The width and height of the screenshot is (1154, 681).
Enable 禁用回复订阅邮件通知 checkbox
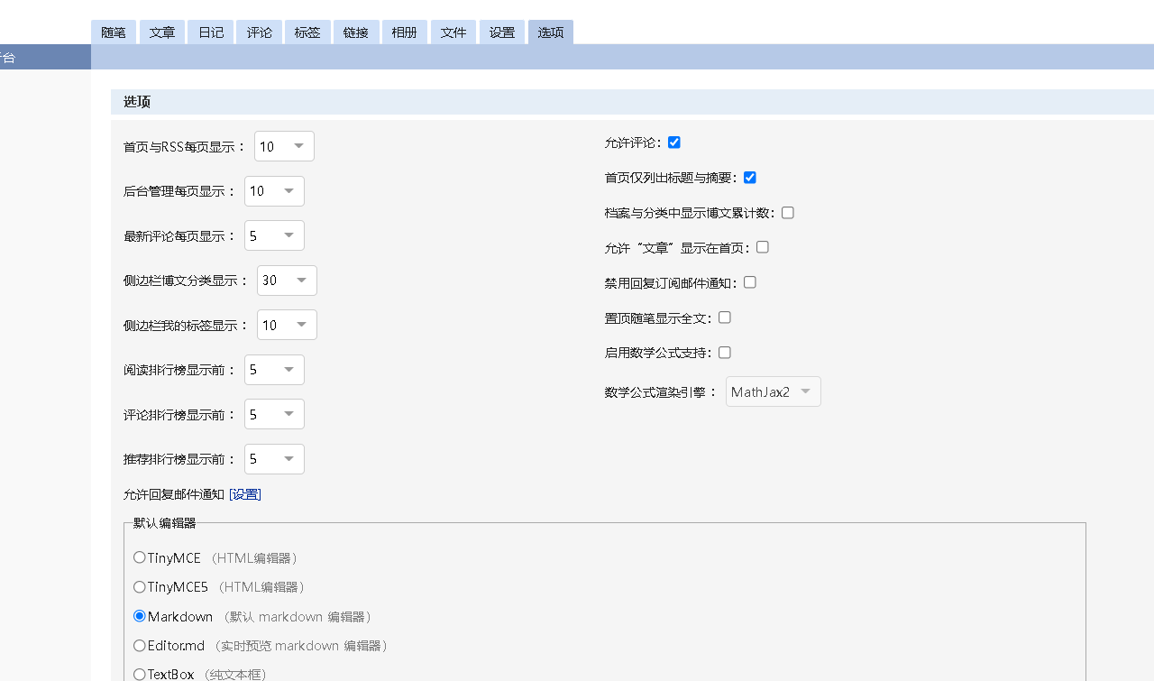click(x=750, y=282)
